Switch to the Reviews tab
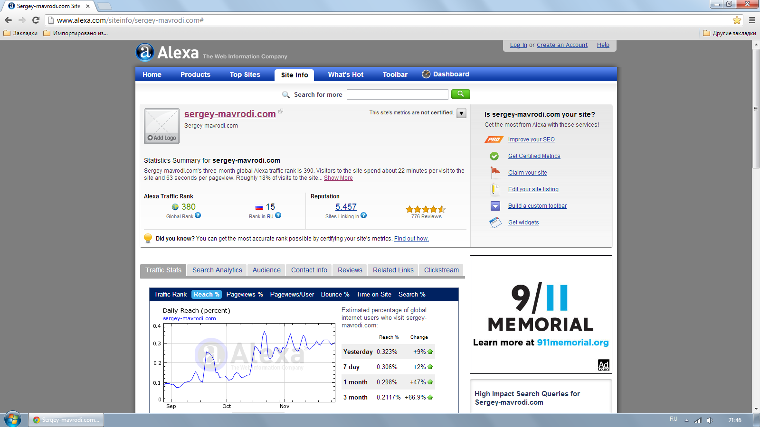The image size is (760, 427). click(x=350, y=270)
